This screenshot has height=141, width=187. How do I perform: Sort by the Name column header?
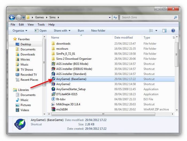pos(55,38)
